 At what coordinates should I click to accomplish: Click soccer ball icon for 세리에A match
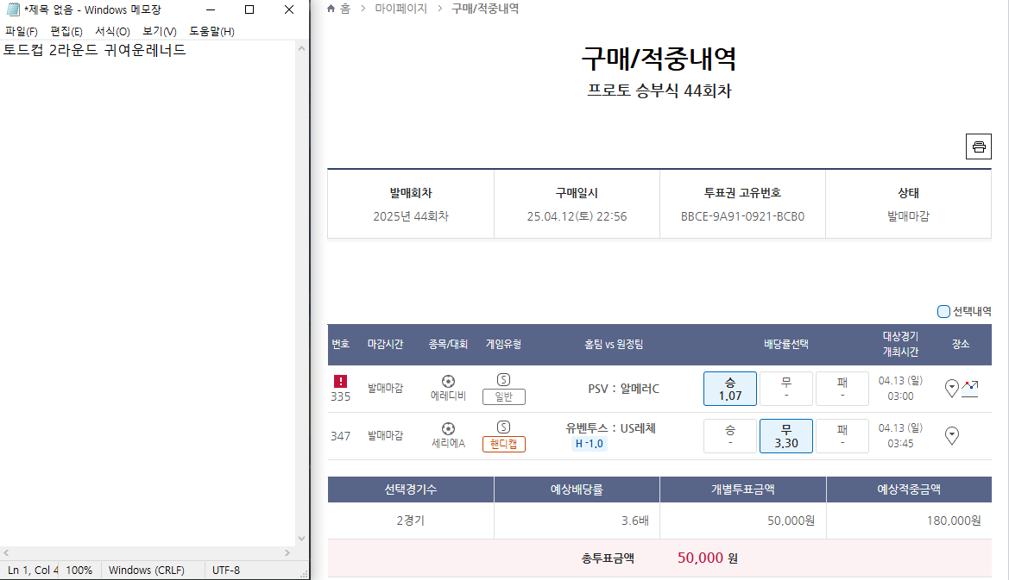pos(448,428)
